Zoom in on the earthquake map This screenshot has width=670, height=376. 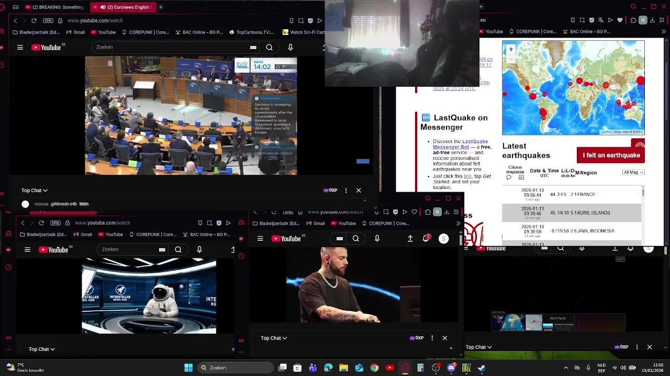(x=511, y=50)
